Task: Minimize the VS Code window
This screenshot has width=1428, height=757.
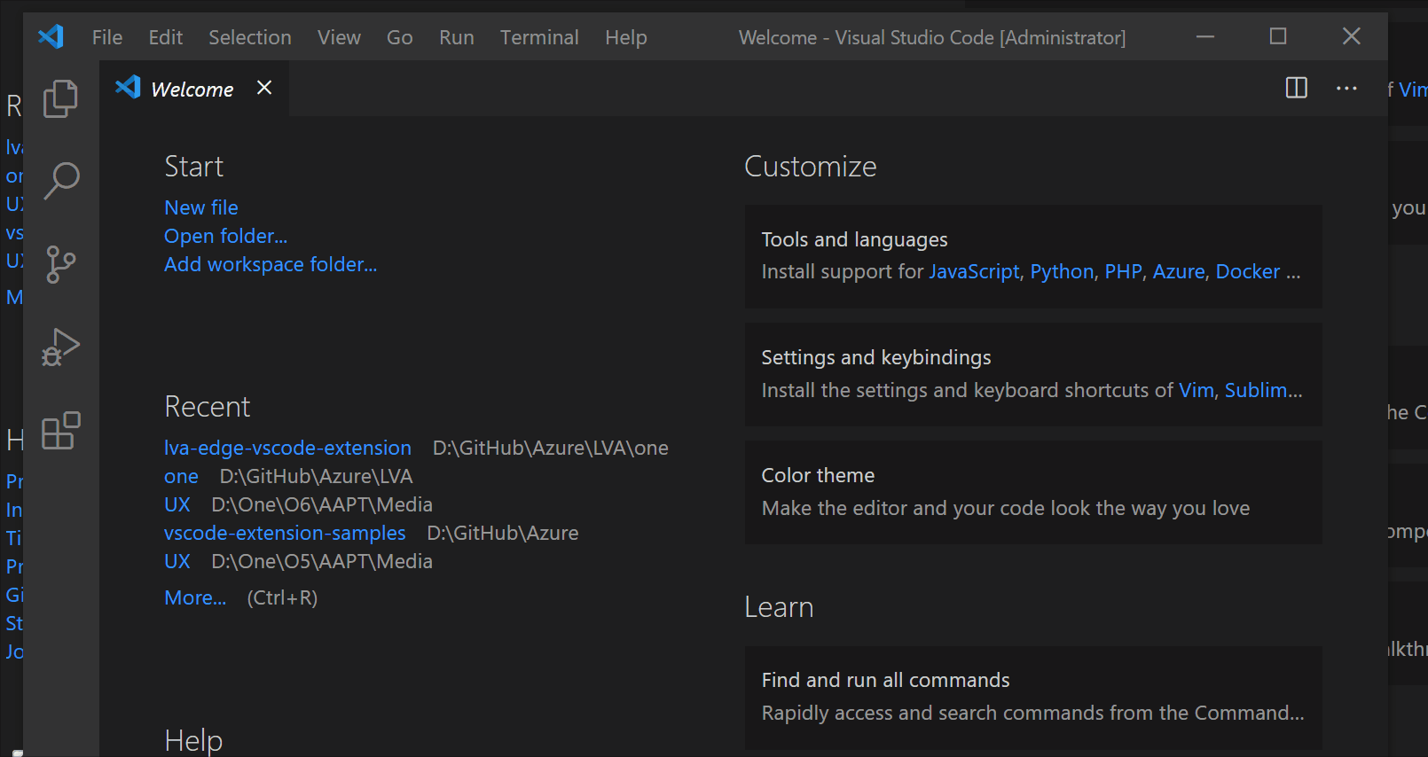Action: 1205,36
